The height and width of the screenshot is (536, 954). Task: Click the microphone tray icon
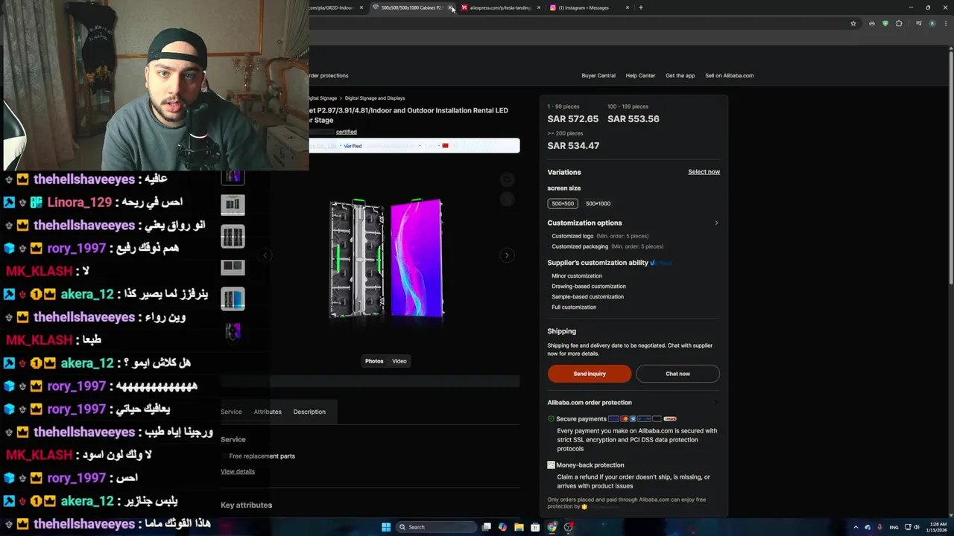tap(880, 527)
